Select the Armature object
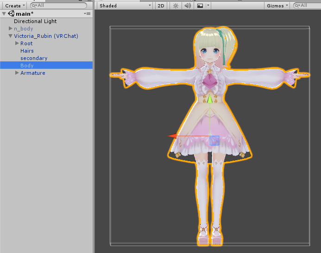The height and width of the screenshot is (253, 321). click(x=33, y=73)
